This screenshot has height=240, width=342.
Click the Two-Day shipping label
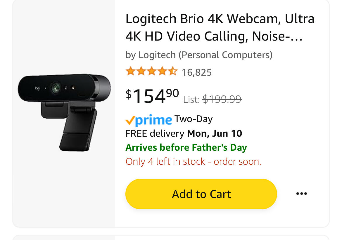point(194,119)
